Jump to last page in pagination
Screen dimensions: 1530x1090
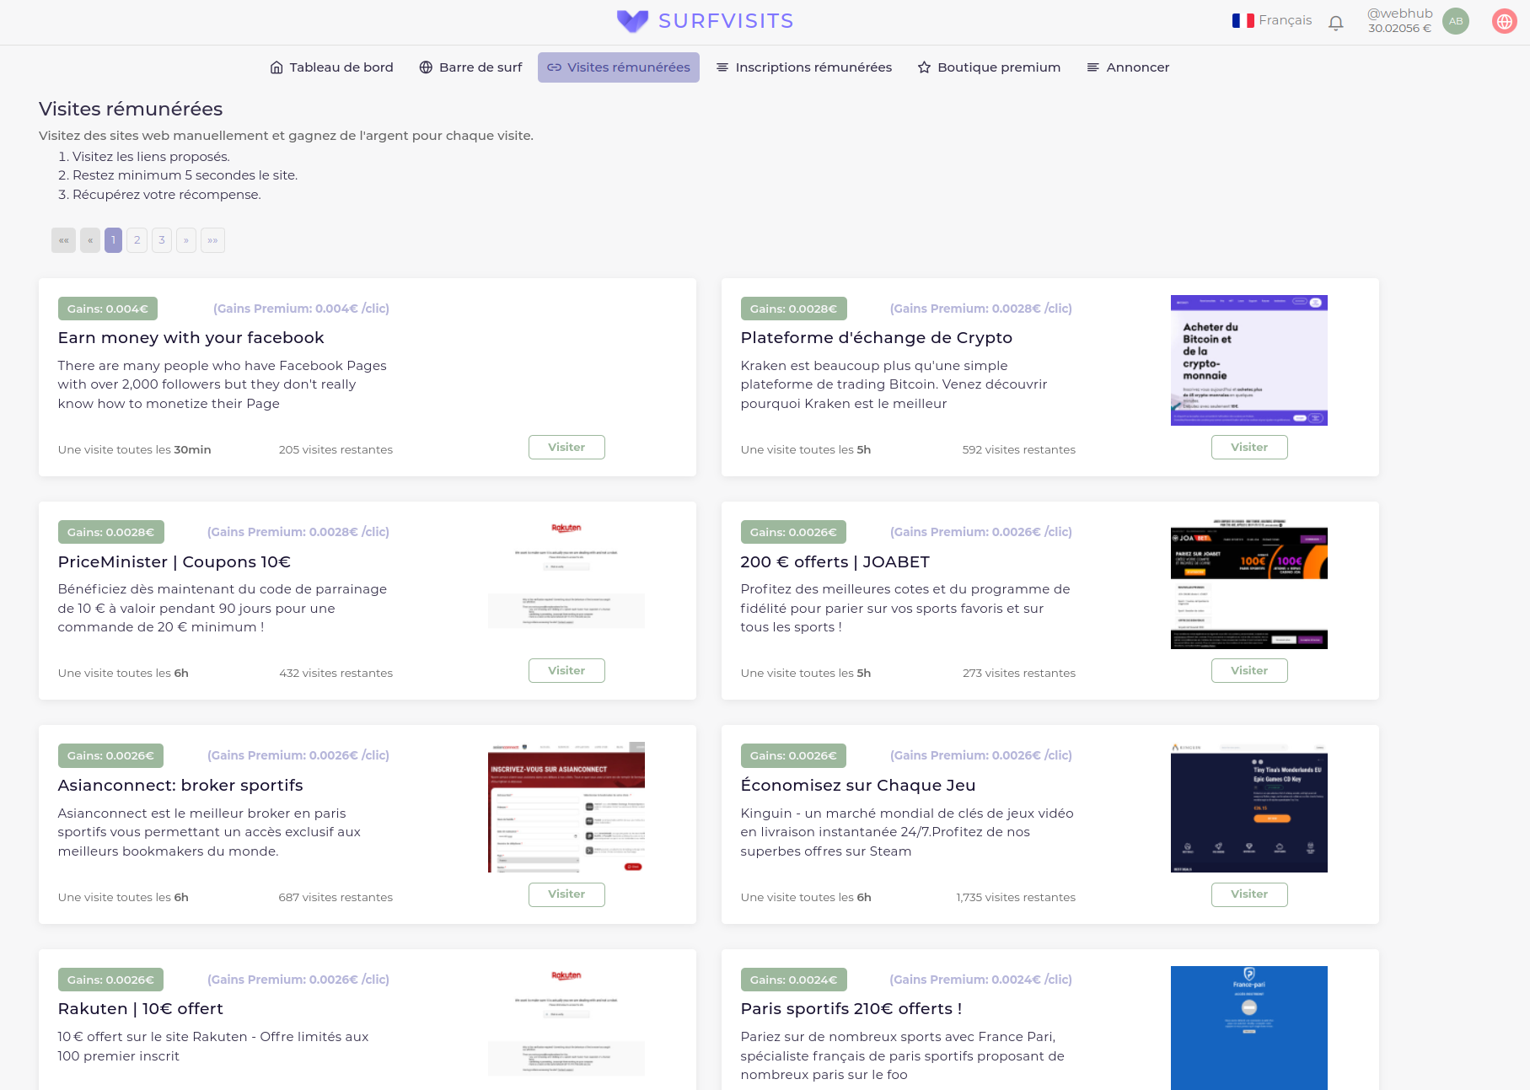[x=212, y=240]
